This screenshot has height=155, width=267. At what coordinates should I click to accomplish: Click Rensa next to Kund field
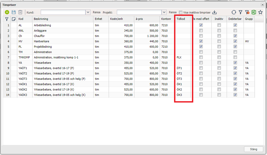97,12
